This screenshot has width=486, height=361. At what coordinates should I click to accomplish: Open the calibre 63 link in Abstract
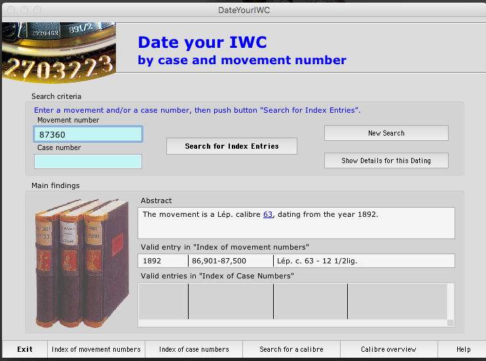click(267, 214)
